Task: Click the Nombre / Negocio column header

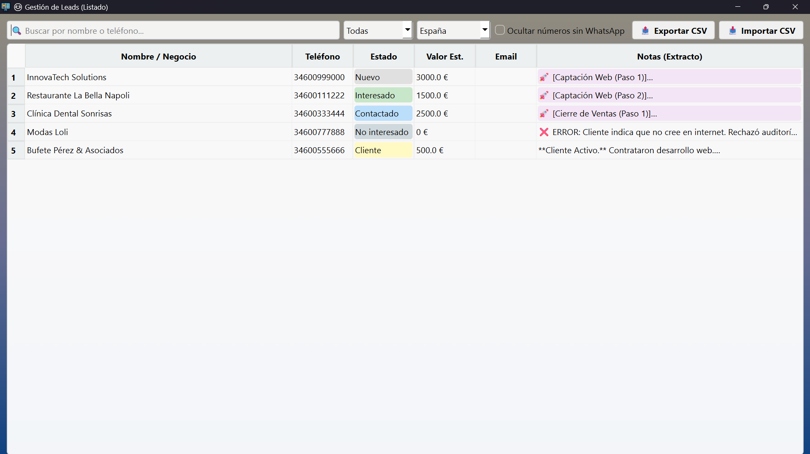Action: 158,57
